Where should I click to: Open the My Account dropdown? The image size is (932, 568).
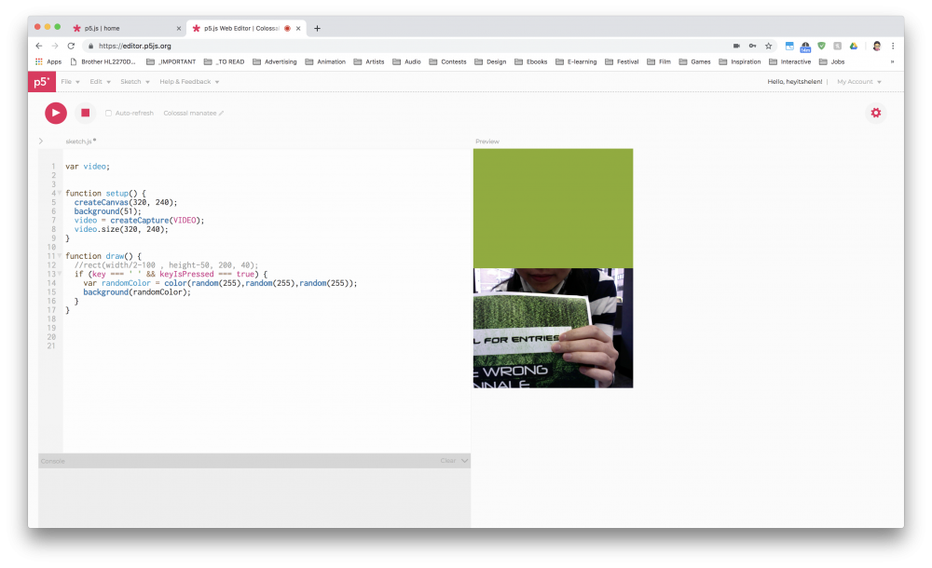[858, 82]
